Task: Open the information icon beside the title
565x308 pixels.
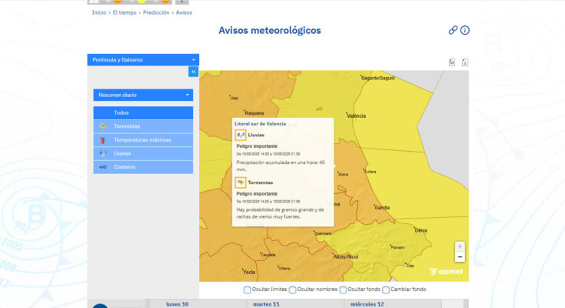Action: pyautogui.click(x=465, y=30)
